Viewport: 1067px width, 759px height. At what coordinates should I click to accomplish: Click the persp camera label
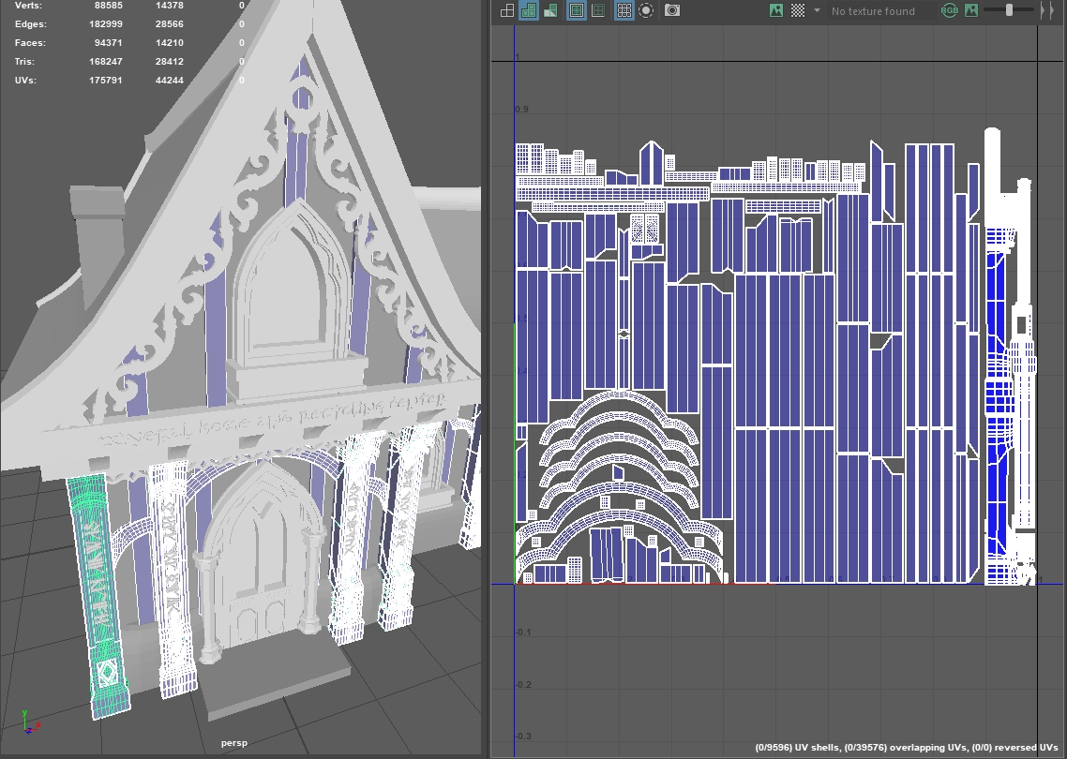233,743
